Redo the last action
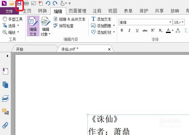This screenshot has height=135, width=189. (x=55, y=3)
